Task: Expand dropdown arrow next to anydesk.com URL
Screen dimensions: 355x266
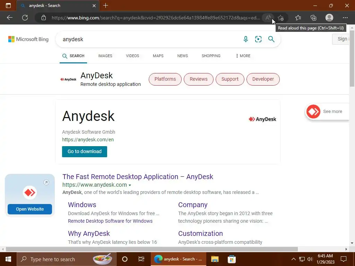Action: click(x=130, y=185)
